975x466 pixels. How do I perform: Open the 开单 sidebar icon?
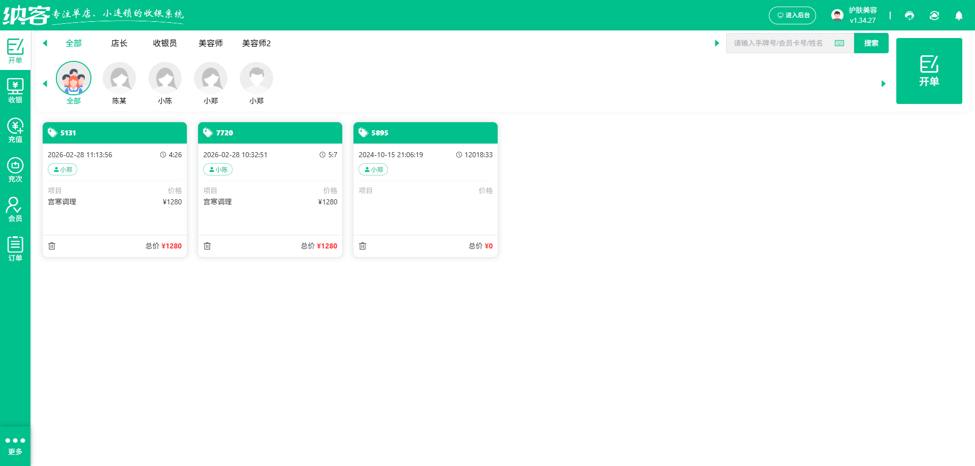point(15,51)
